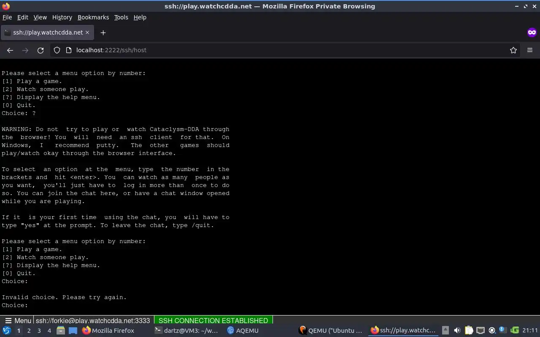Click the 'Choice: ?' line

[x=19, y=113]
